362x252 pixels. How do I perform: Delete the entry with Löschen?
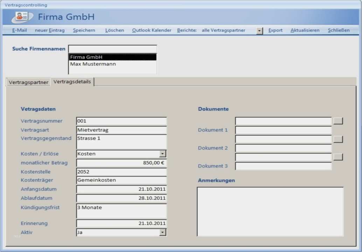(x=114, y=30)
